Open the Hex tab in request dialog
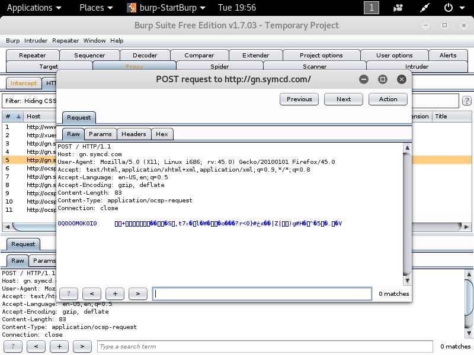 (x=162, y=134)
